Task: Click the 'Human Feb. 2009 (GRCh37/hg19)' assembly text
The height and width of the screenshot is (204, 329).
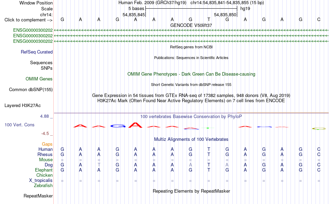Action: coord(152,3)
